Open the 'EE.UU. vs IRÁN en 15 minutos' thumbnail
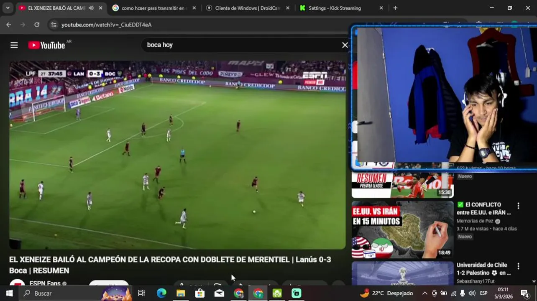 coord(402,230)
